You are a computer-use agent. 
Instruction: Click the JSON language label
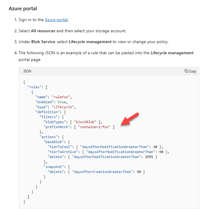(x=27, y=71)
